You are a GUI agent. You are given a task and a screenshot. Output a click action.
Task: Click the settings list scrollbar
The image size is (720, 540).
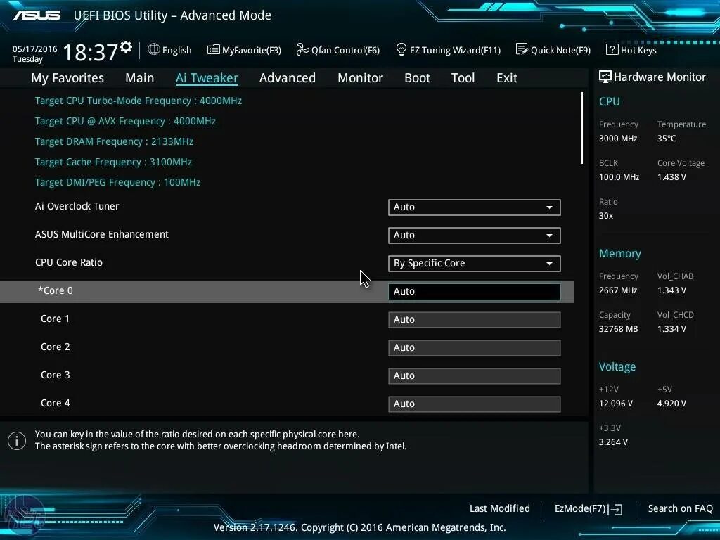581,128
